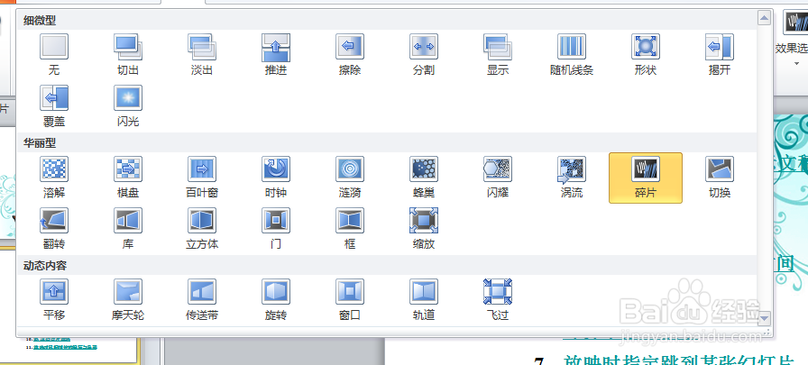Apply the 闪耀 glitter transition

click(497, 178)
